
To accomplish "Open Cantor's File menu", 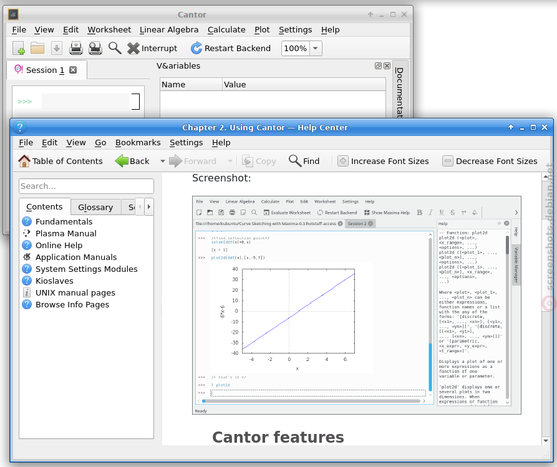I will [x=19, y=30].
